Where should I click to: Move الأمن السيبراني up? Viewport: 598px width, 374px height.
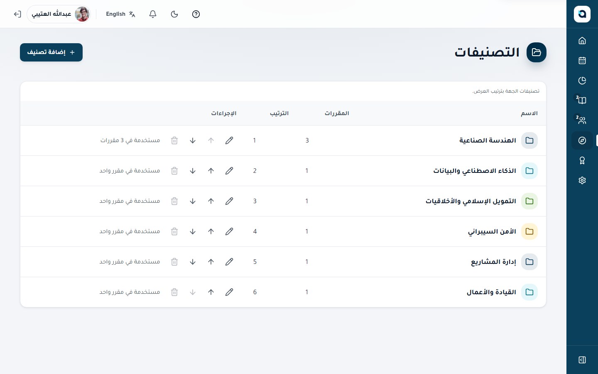[211, 231]
